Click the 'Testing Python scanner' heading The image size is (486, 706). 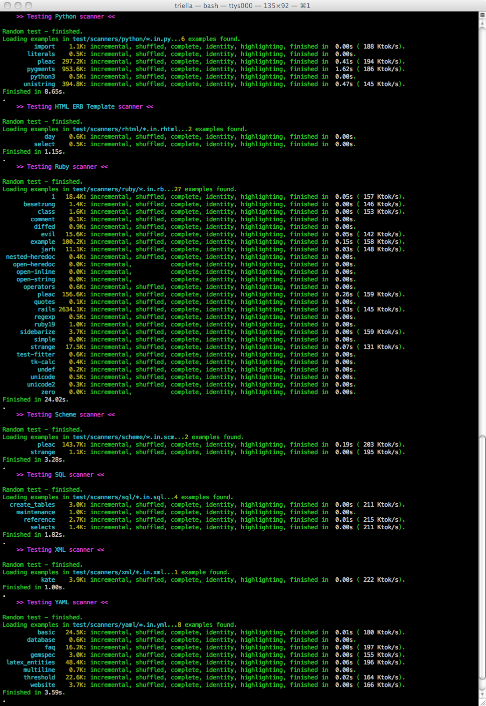pos(66,17)
